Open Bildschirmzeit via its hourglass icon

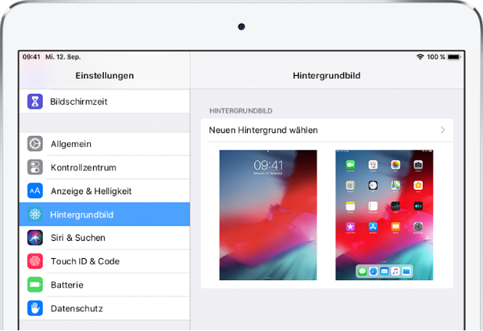click(35, 102)
